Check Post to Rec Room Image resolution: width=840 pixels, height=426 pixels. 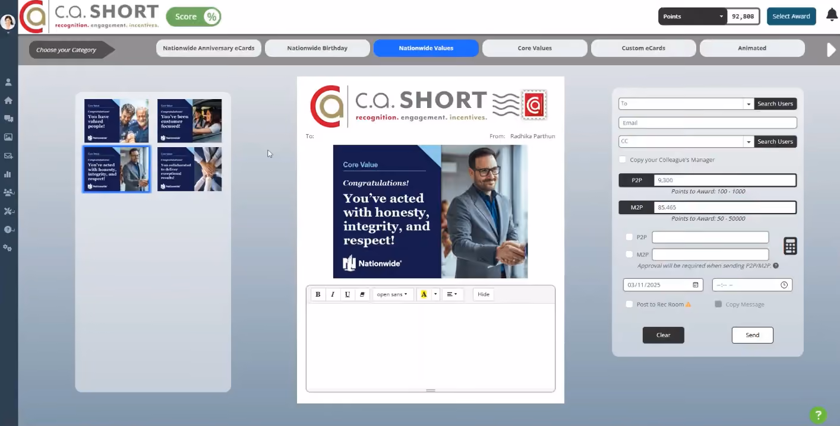pyautogui.click(x=630, y=304)
